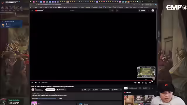This screenshot has width=187, height=105.
Task: Switch the video to miniplayer
Action: pos(146,83)
